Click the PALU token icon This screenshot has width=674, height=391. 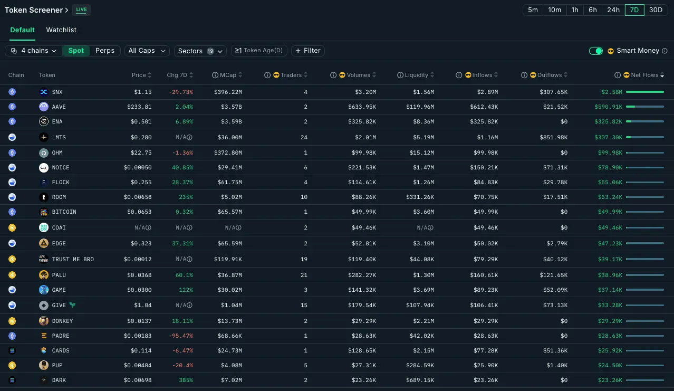[44, 275]
